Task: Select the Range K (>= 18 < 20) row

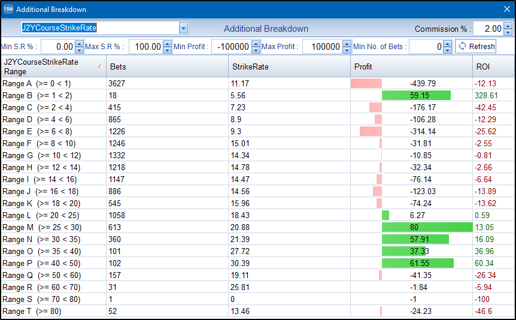Action: click(257, 203)
